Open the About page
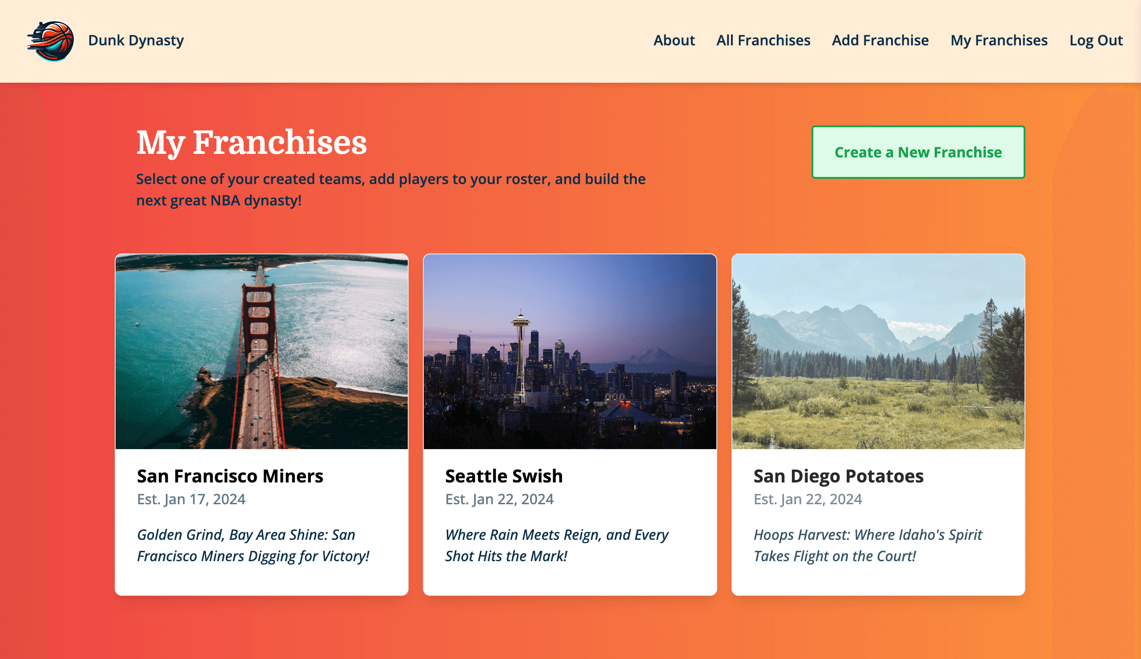Viewport: 1141px width, 659px height. tap(674, 40)
